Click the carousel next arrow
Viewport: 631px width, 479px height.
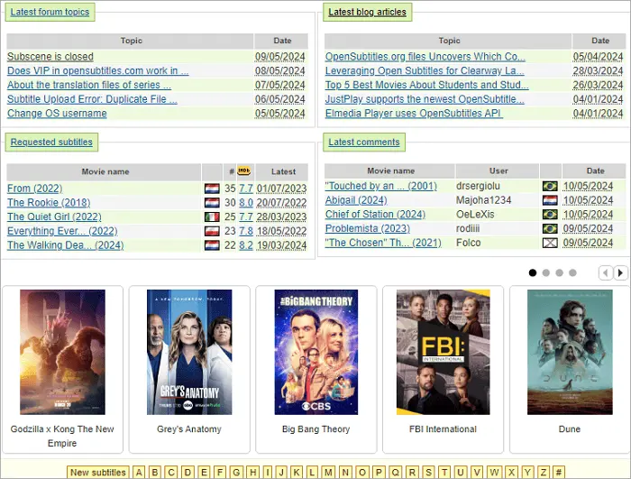pyautogui.click(x=621, y=272)
